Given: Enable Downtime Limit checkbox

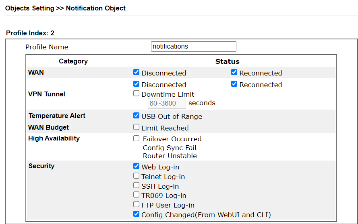Looking at the screenshot, I should tap(136, 93).
